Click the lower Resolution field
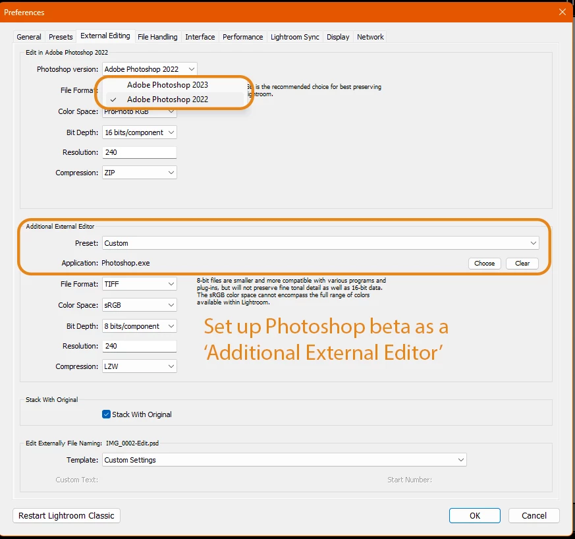Image resolution: width=575 pixels, height=539 pixels. tap(140, 346)
